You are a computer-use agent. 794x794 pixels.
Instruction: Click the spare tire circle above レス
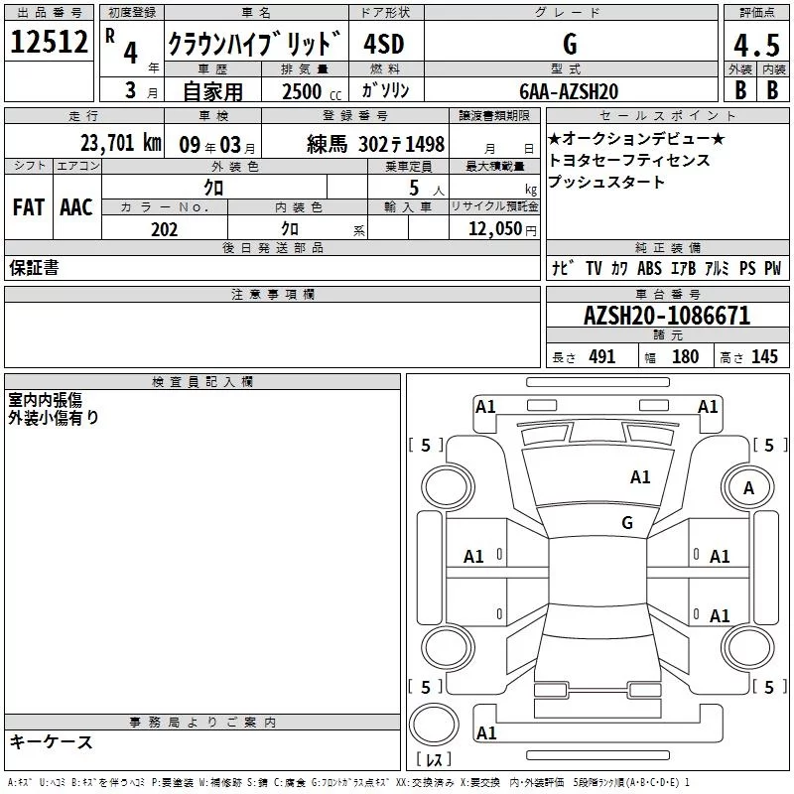(x=434, y=725)
